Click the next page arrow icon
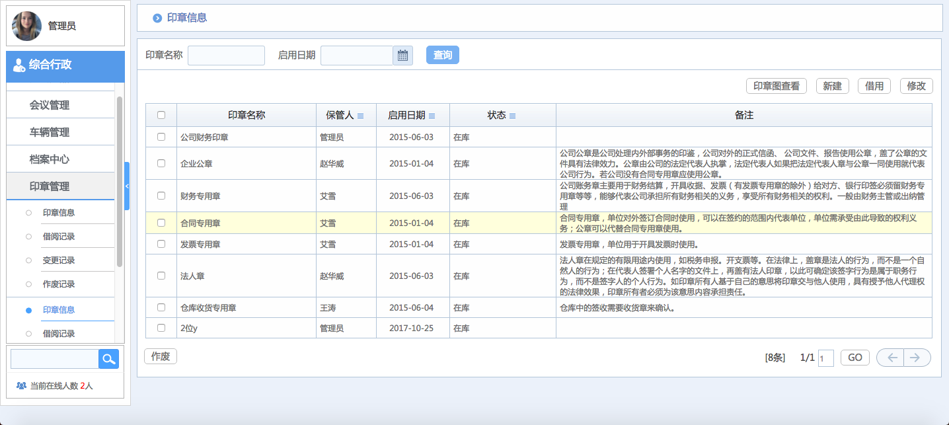This screenshot has width=949, height=425. 916,357
